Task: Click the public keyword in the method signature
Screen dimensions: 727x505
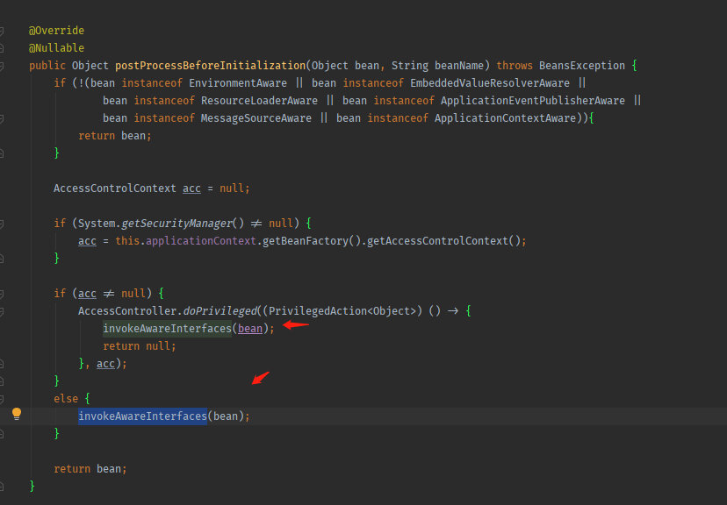Action: 47,66
